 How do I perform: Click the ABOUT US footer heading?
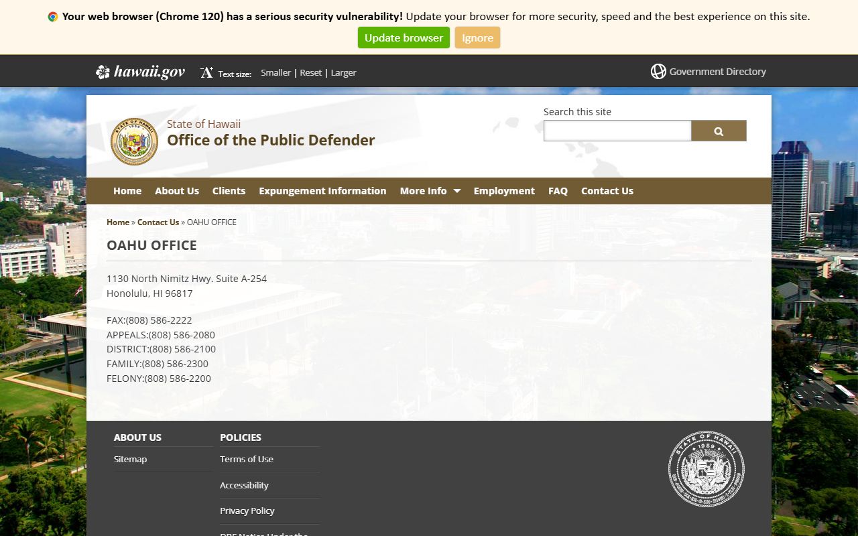pos(137,438)
